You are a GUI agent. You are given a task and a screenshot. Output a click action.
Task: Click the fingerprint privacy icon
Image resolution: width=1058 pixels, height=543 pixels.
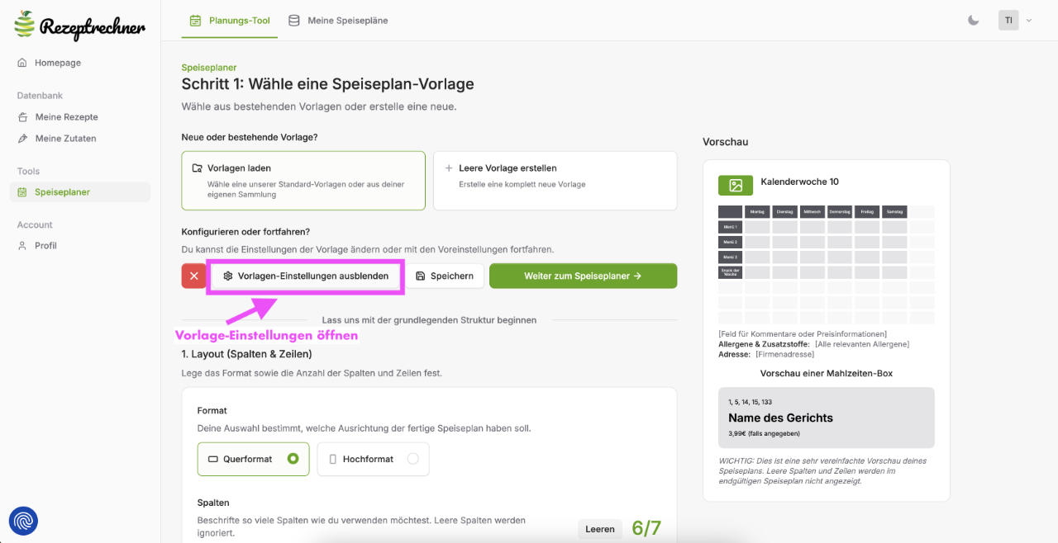pos(23,521)
